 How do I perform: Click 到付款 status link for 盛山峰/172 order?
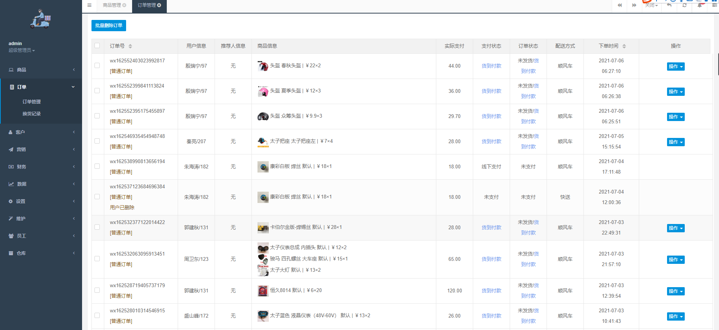[x=528, y=321]
